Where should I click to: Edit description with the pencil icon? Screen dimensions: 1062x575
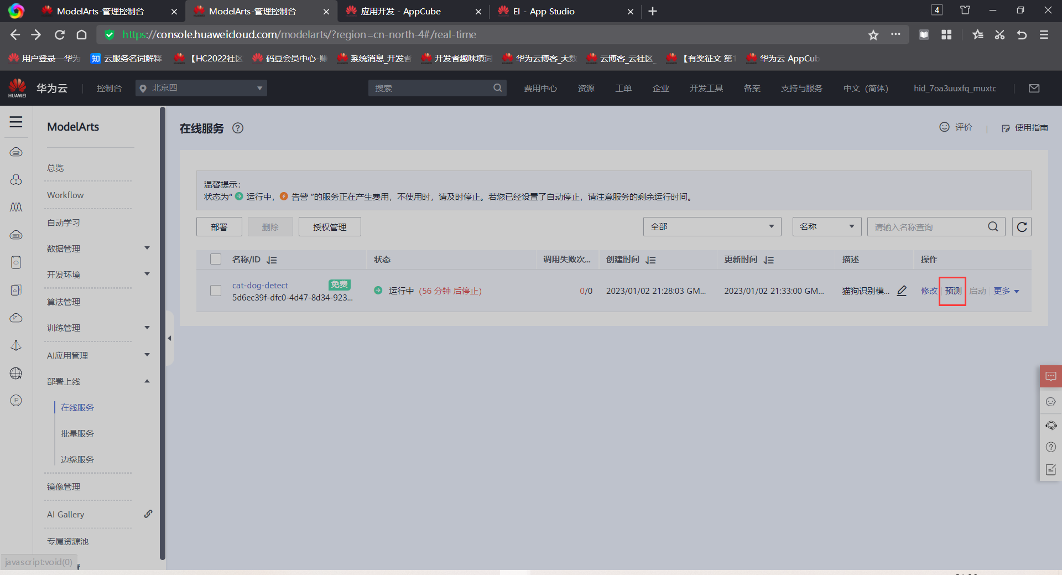(902, 291)
